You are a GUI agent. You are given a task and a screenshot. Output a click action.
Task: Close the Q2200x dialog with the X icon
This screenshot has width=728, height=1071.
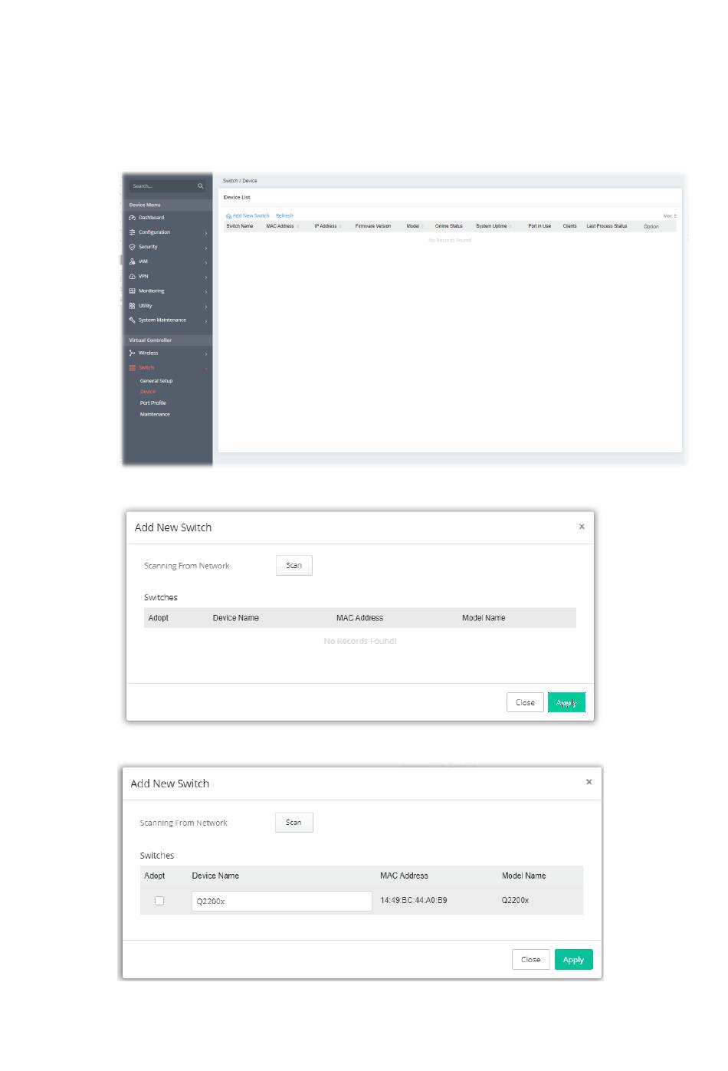(x=589, y=782)
